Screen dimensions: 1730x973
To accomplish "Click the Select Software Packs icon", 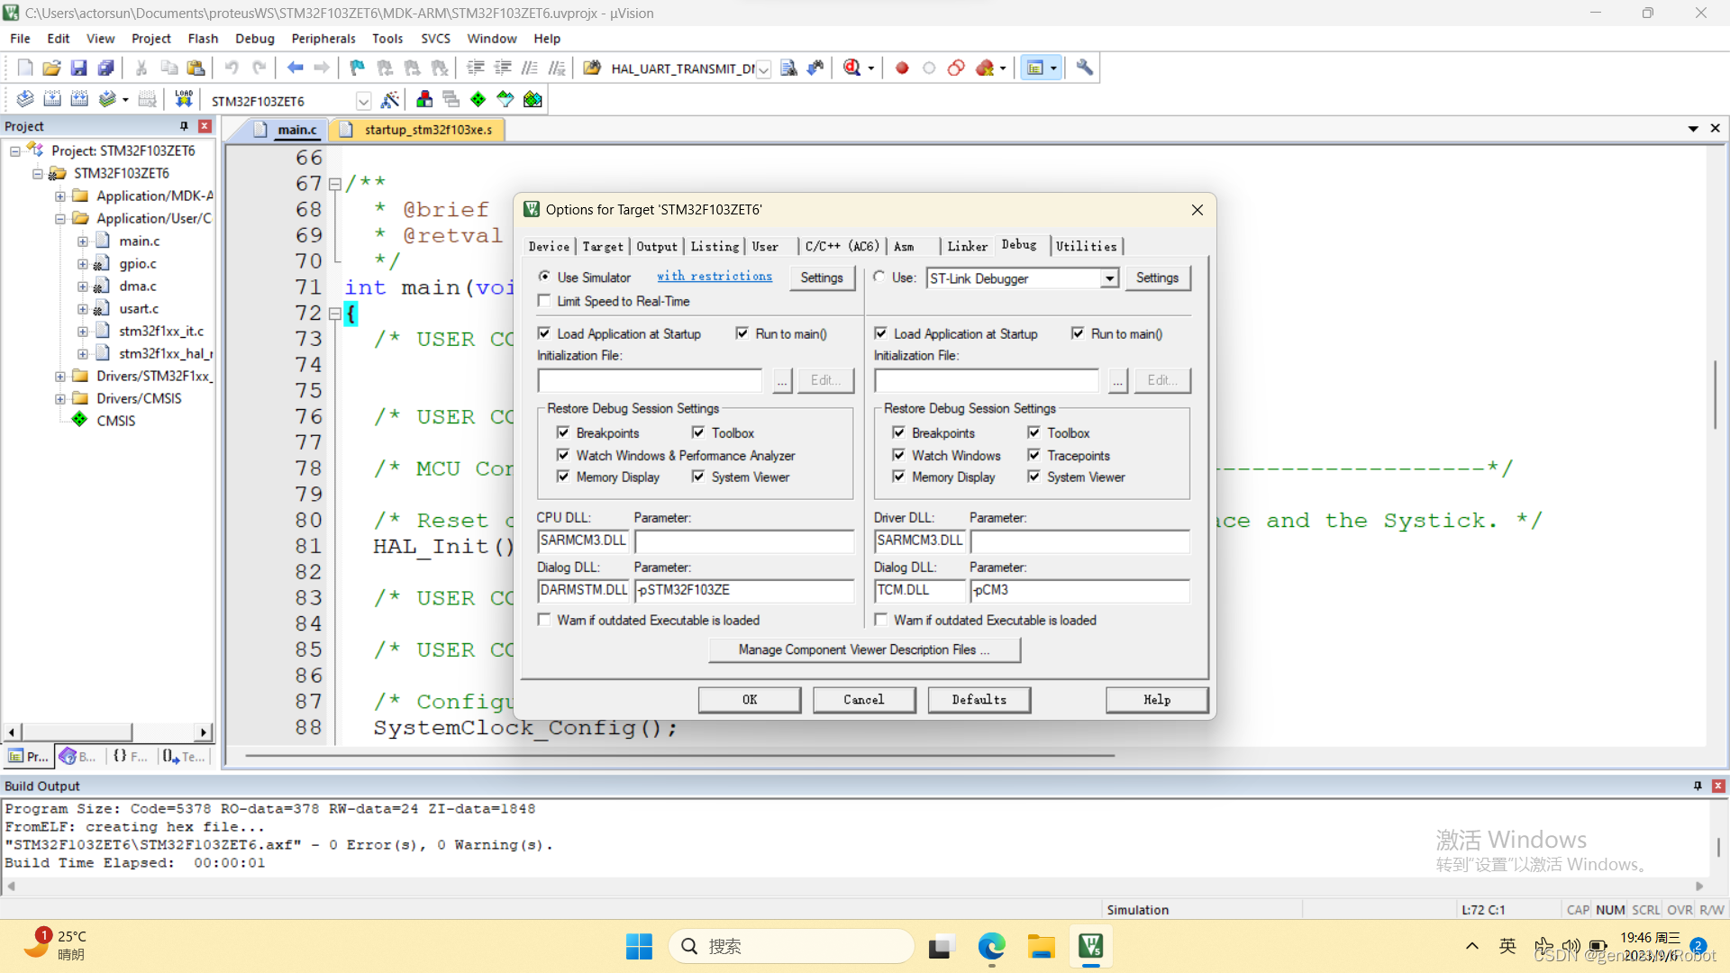I will [505, 99].
